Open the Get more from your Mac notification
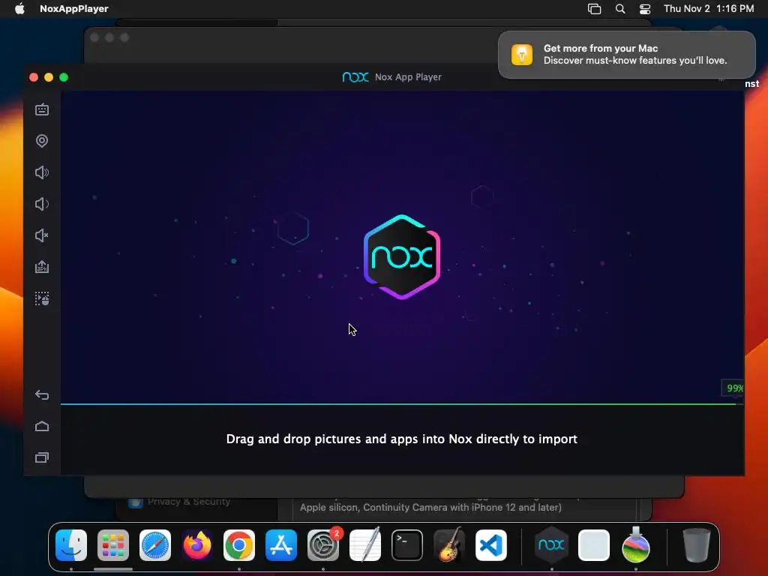This screenshot has height=576, width=768. 627,54
